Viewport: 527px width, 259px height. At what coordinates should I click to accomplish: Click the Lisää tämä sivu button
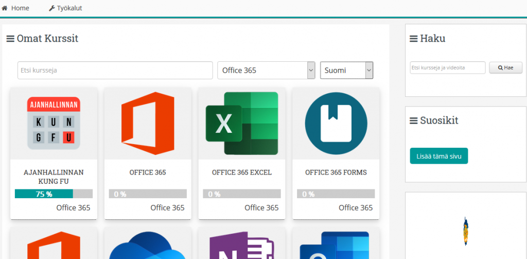coord(439,156)
